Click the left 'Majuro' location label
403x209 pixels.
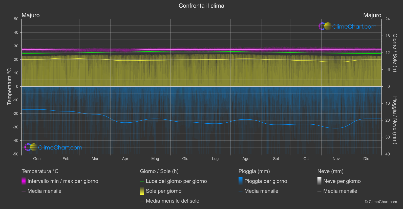[31, 15]
